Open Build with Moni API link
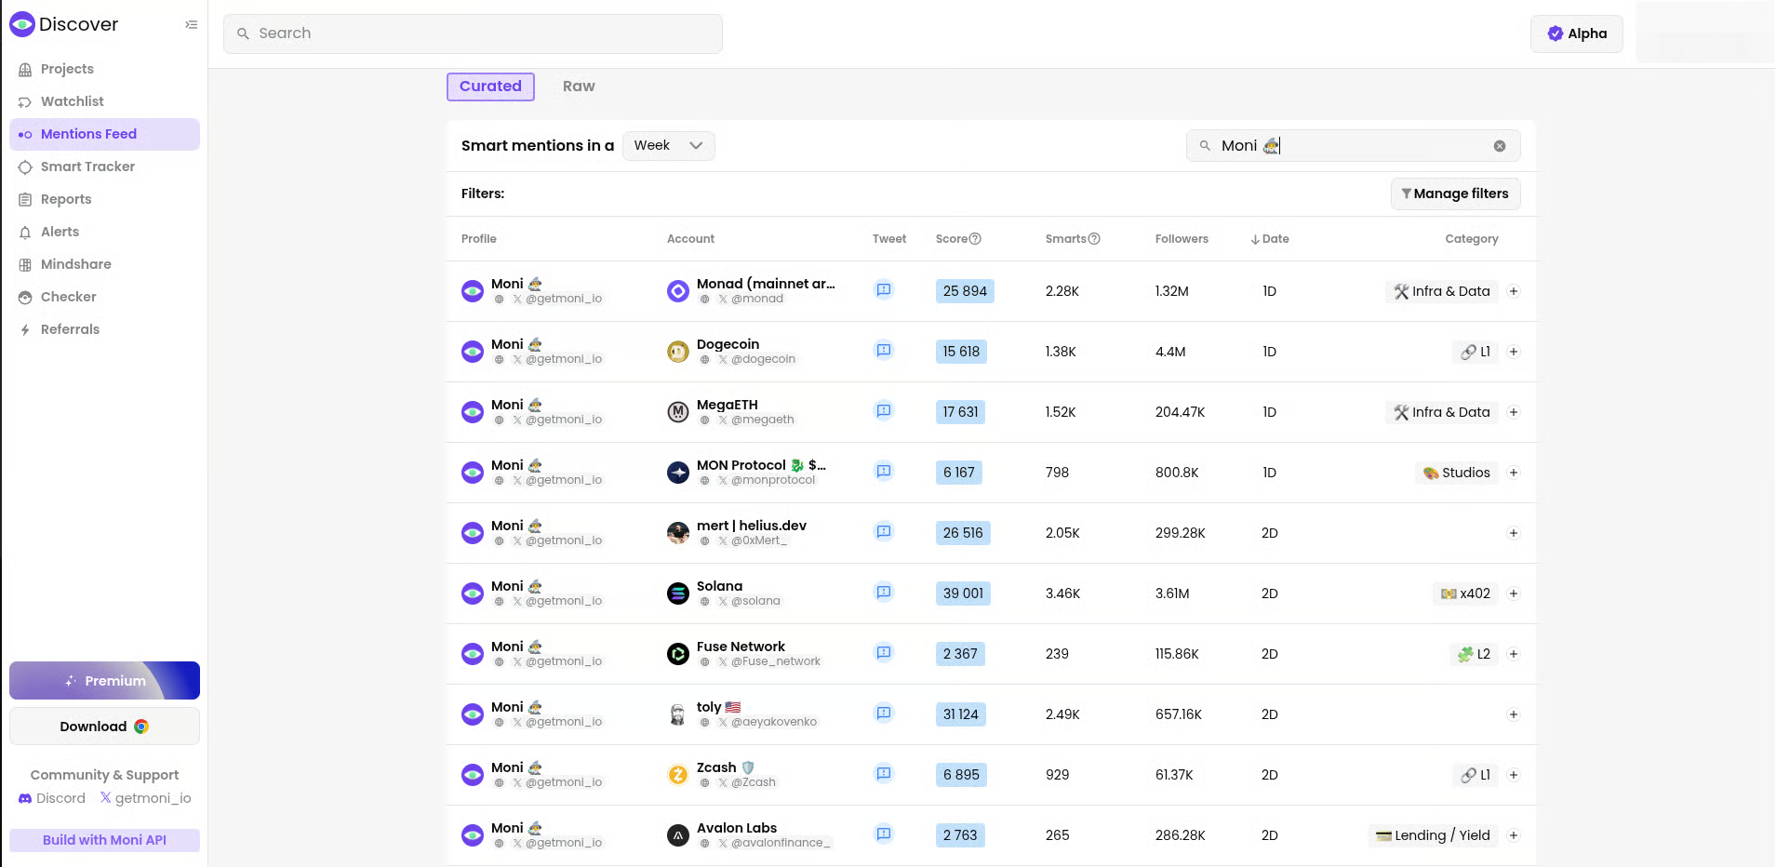The image size is (1776, 867). (104, 840)
